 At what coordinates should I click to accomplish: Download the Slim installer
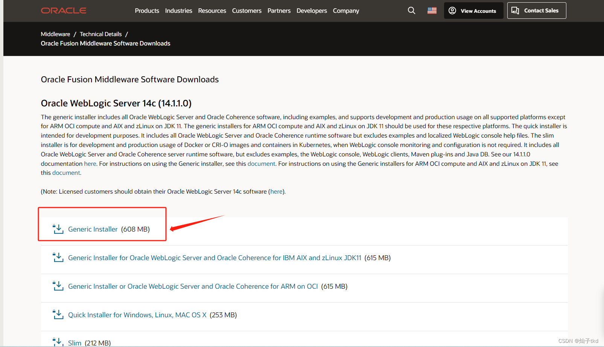click(x=75, y=342)
